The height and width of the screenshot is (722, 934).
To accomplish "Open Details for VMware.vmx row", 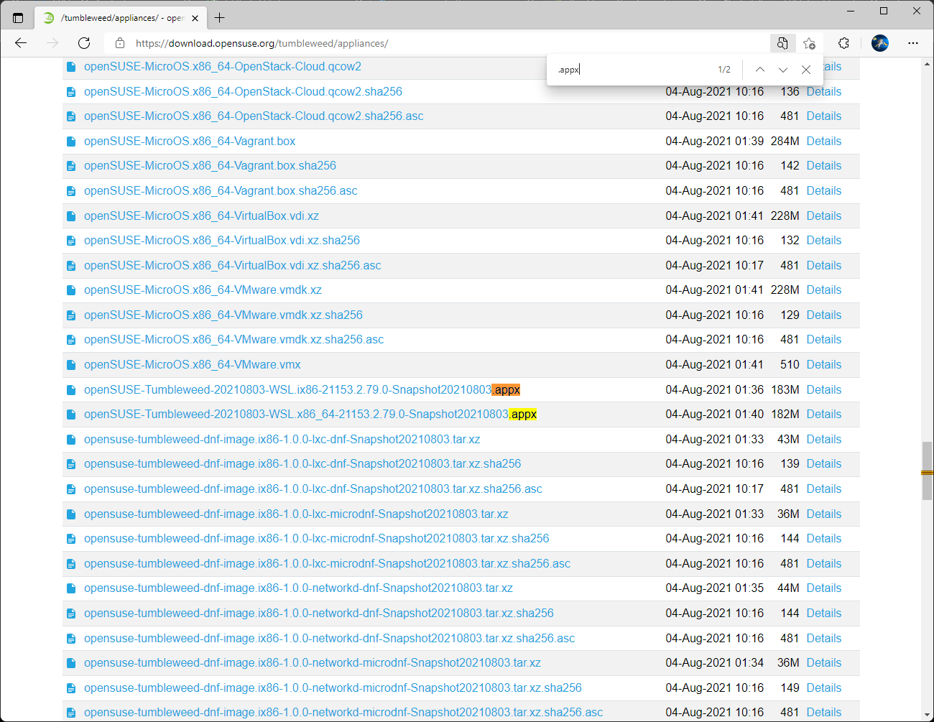I will pyautogui.click(x=823, y=364).
